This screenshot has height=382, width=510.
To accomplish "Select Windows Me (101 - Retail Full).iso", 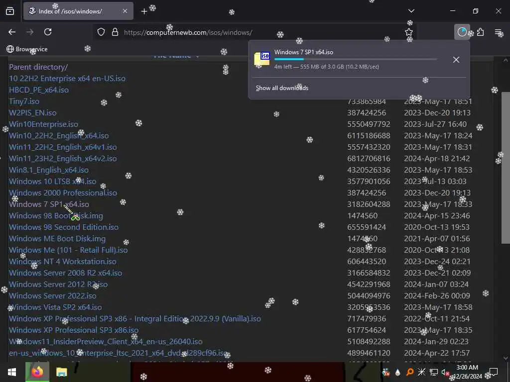I will tap(68, 250).
